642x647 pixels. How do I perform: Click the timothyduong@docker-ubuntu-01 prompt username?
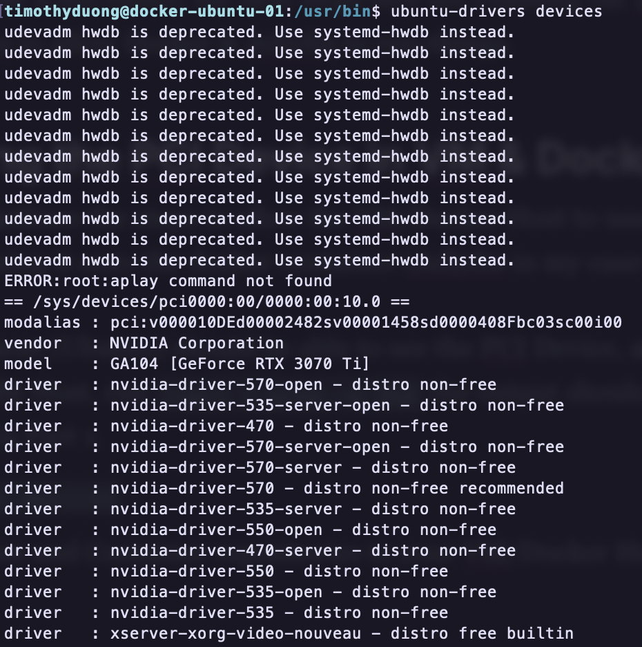pyautogui.click(x=145, y=11)
